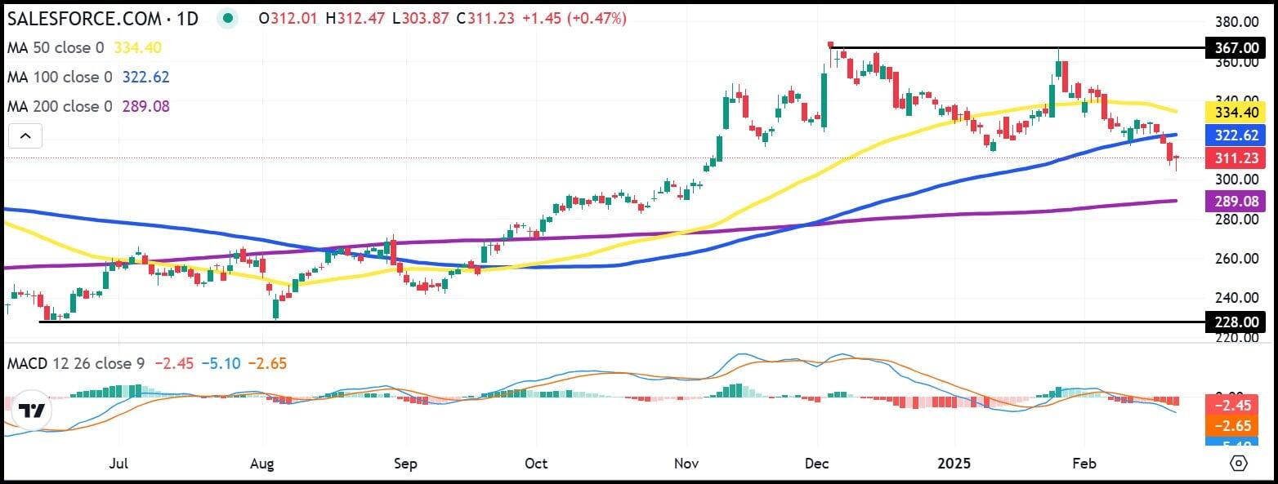Viewport: 1278px width, 484px height.
Task: Click the 228.00 support price label
Action: click(1236, 322)
